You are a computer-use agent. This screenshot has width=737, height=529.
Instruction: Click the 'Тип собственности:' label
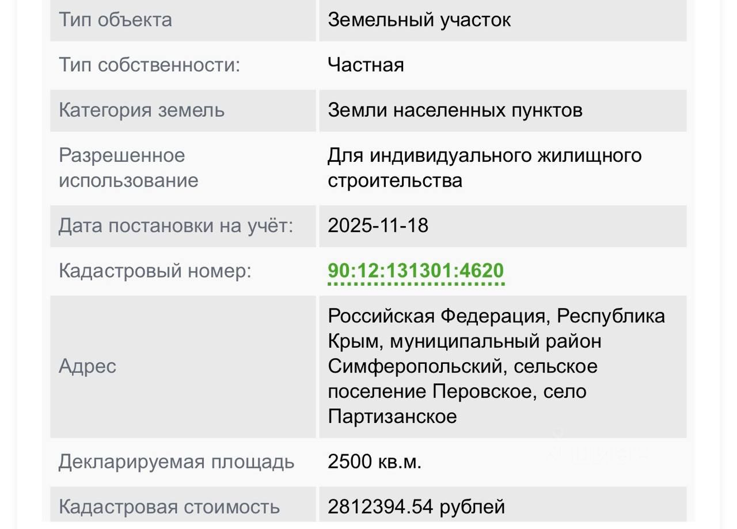click(x=149, y=64)
